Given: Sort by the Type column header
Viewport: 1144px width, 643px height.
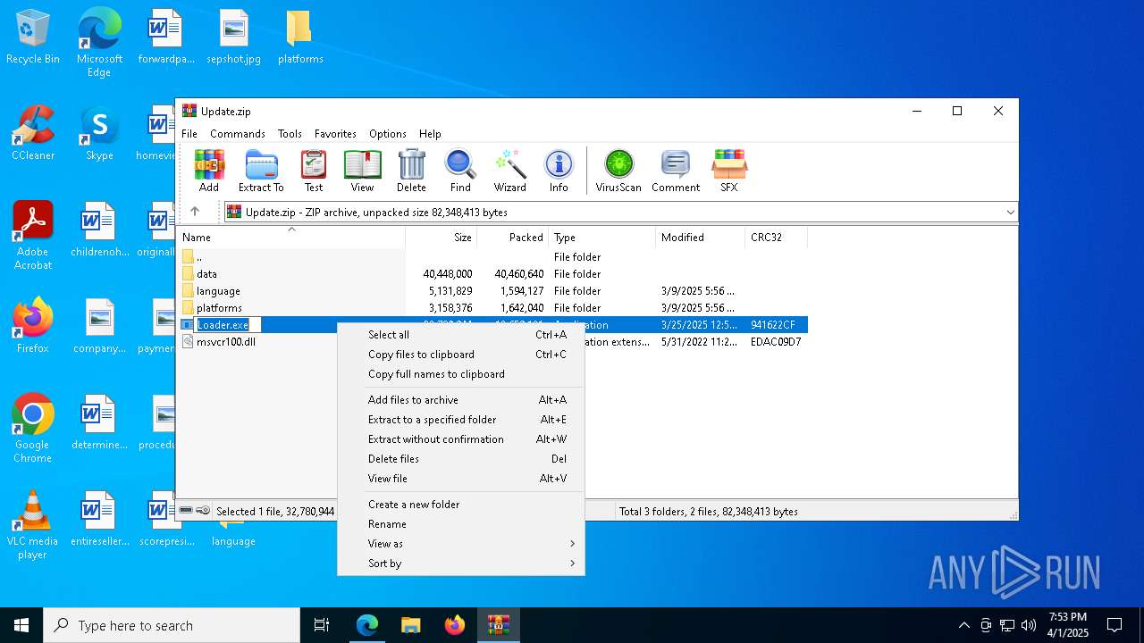Looking at the screenshot, I should point(602,238).
